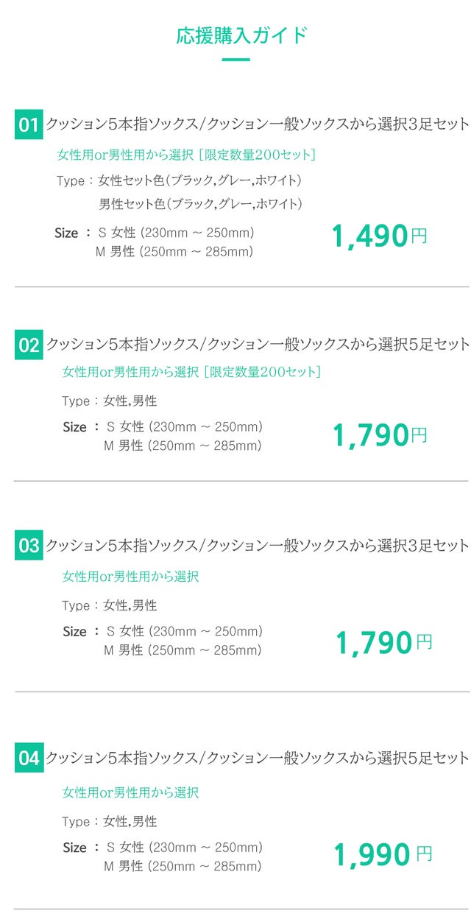Image resolution: width=471 pixels, height=922 pixels.
Task: Select the 1,990円 price
Action: [383, 855]
